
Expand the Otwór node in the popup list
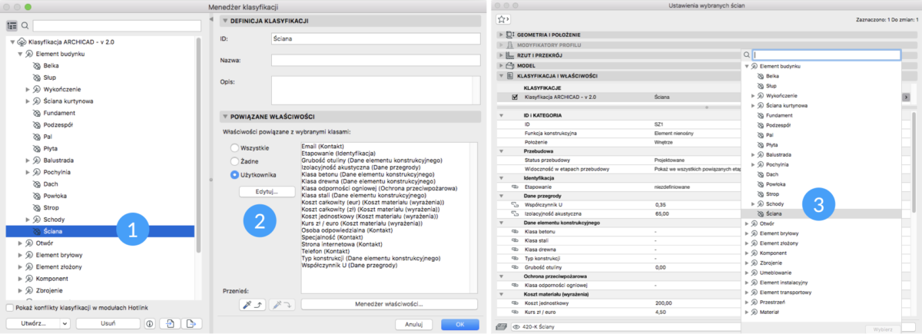747,223
